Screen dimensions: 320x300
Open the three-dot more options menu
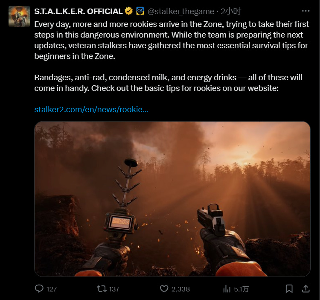tap(305, 11)
